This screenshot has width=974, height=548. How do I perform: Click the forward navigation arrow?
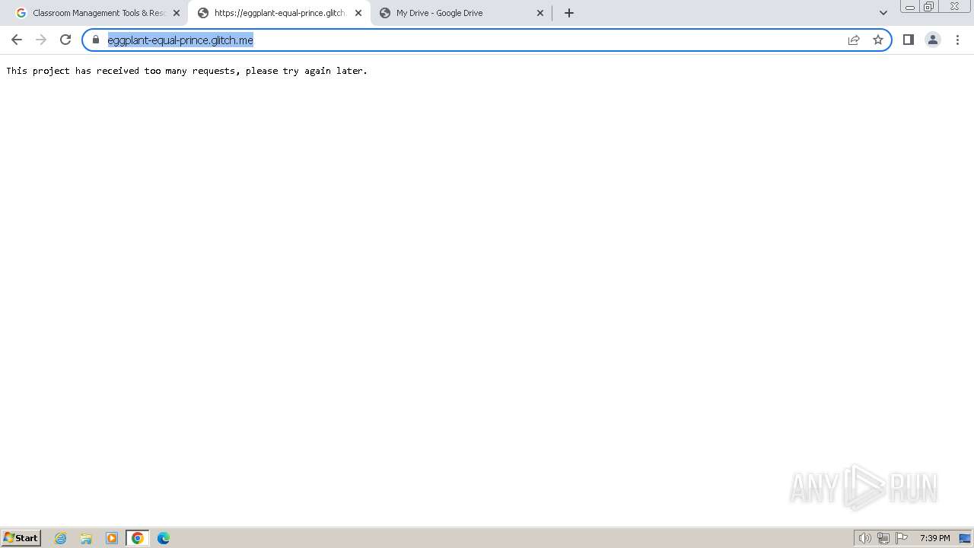tap(41, 40)
